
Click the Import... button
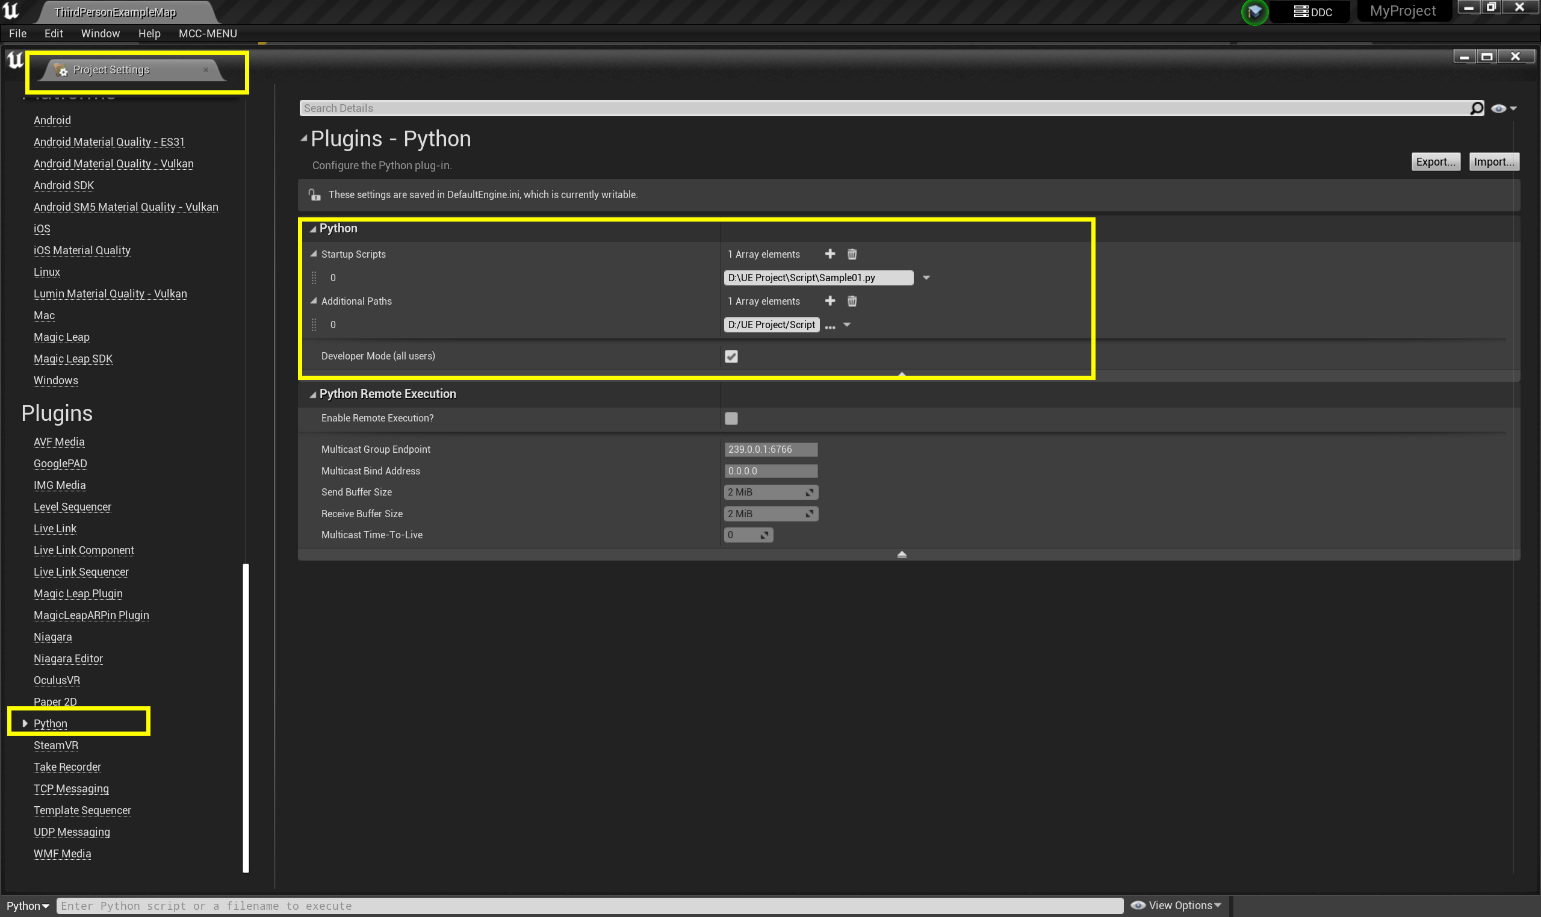(x=1493, y=162)
